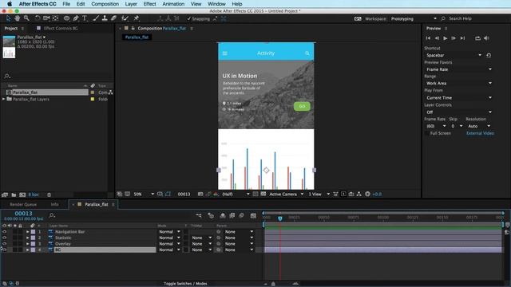Image resolution: width=511 pixels, height=287 pixels.
Task: Hide the Statistic layer
Action: point(4,238)
